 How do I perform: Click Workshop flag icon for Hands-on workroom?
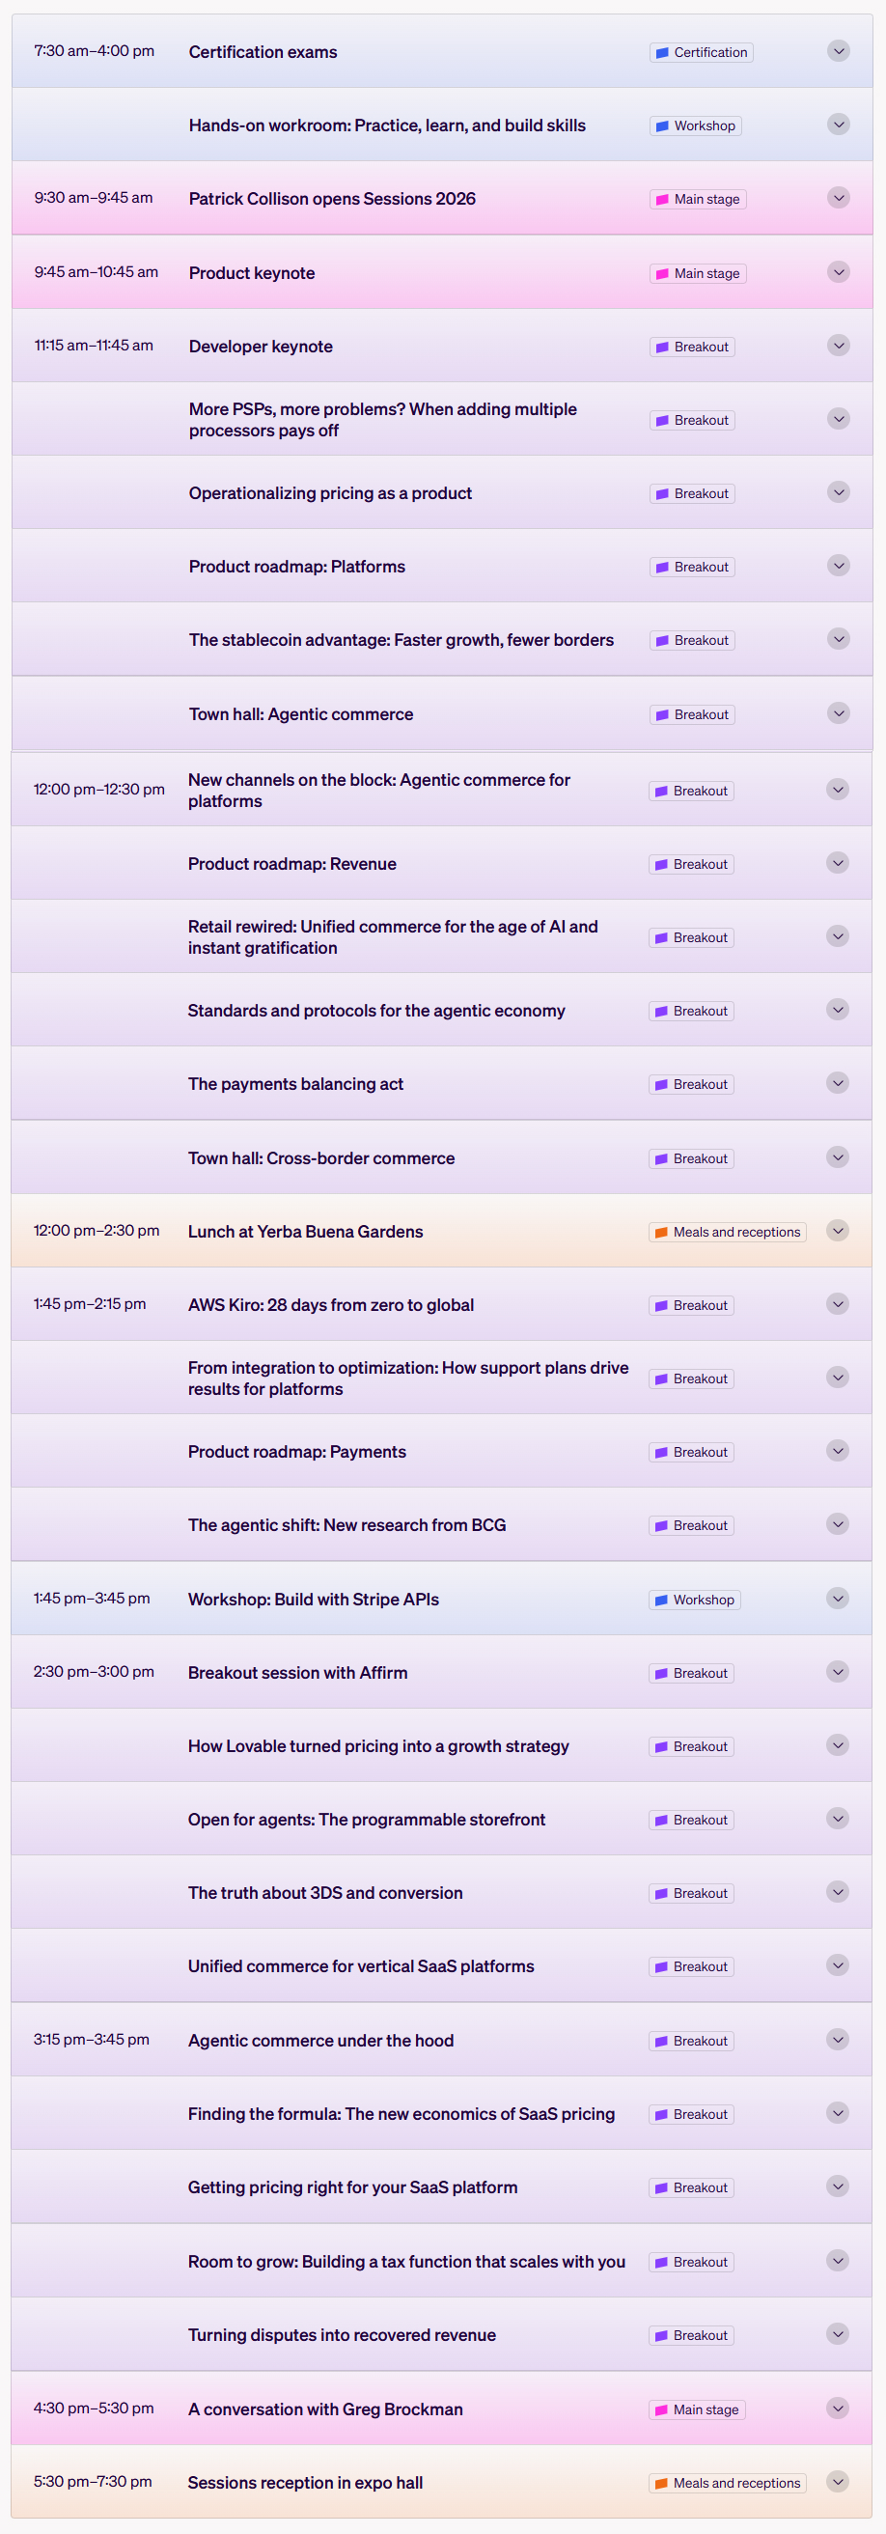[662, 126]
